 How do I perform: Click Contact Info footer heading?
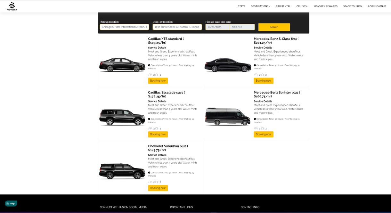(250, 207)
